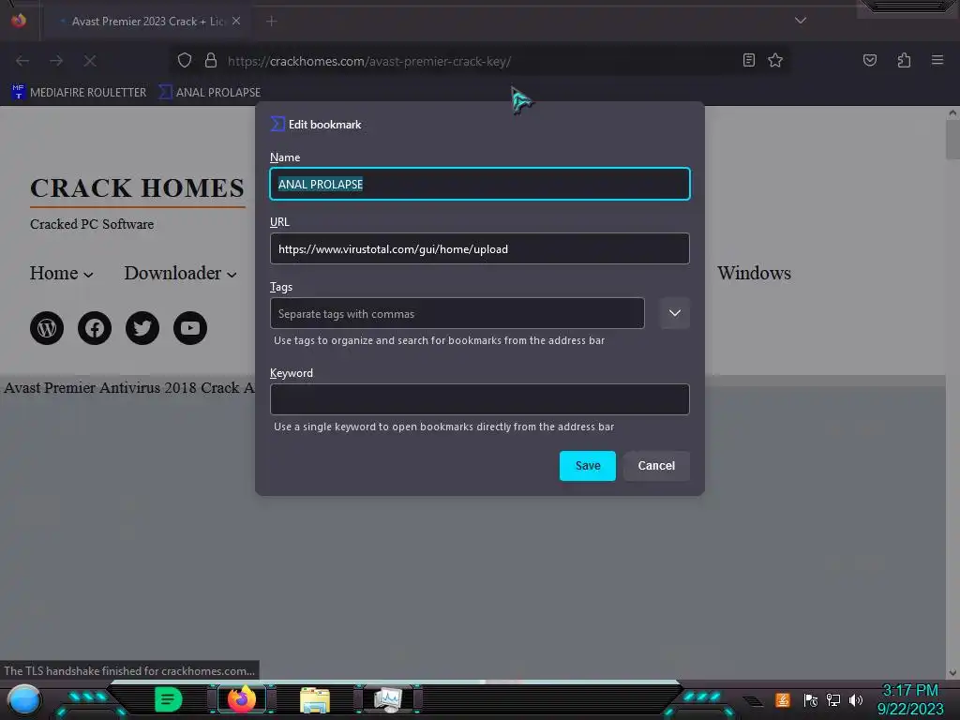Open the Twitter social icon
The width and height of the screenshot is (960, 720).
pyautogui.click(x=142, y=328)
